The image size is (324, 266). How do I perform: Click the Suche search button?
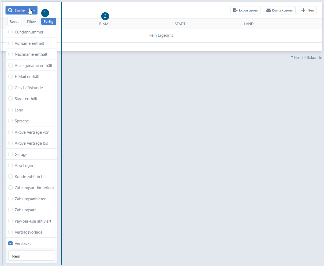click(17, 10)
